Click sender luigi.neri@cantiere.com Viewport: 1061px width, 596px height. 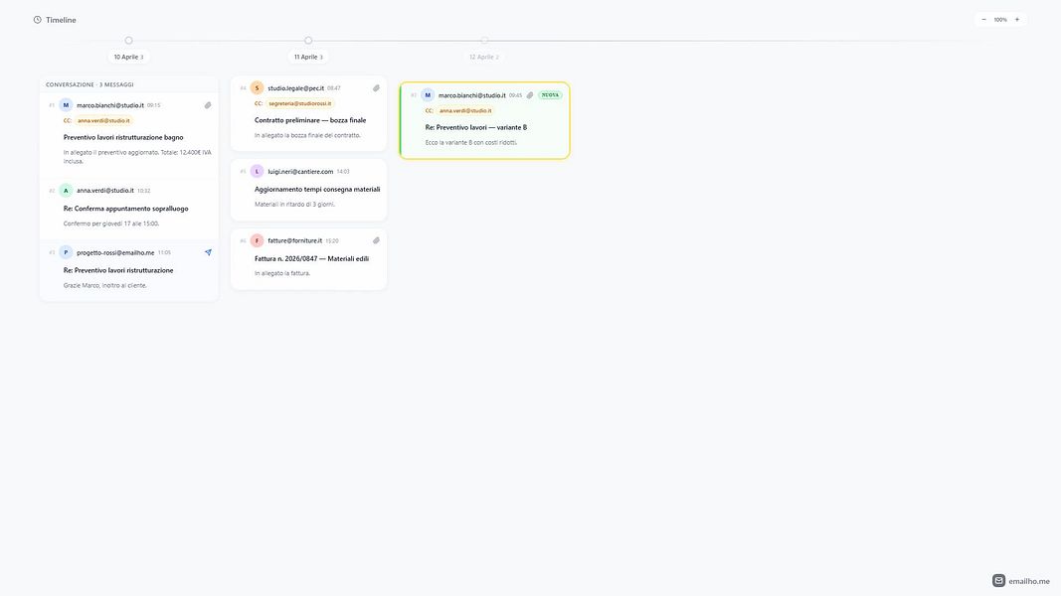[300, 172]
